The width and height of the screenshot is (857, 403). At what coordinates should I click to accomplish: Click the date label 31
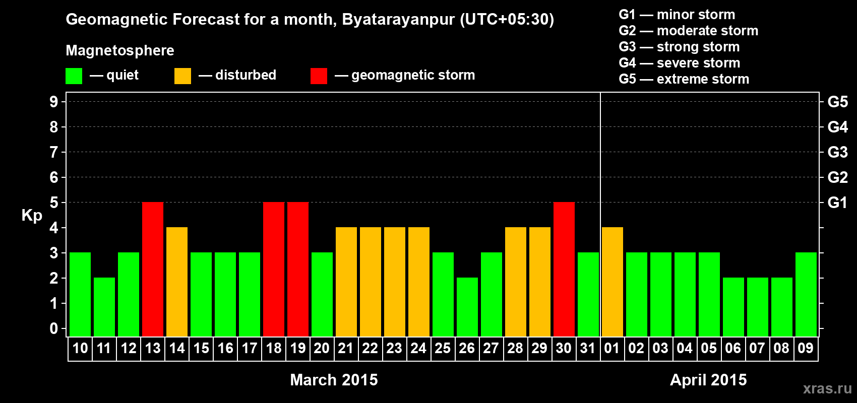pos(588,349)
